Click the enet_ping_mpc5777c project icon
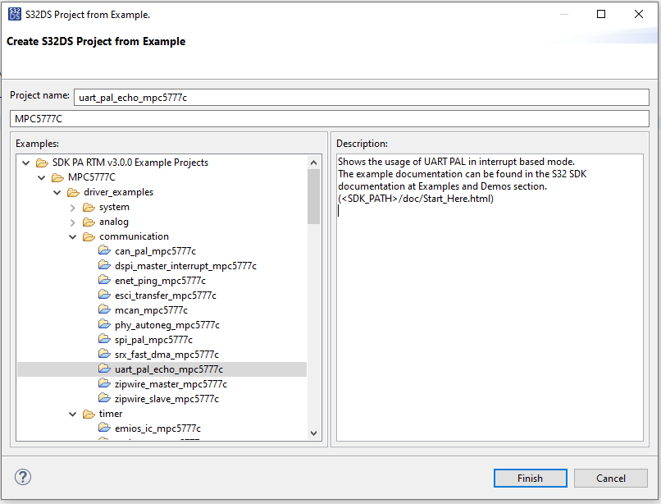The height and width of the screenshot is (504, 661). 104,281
